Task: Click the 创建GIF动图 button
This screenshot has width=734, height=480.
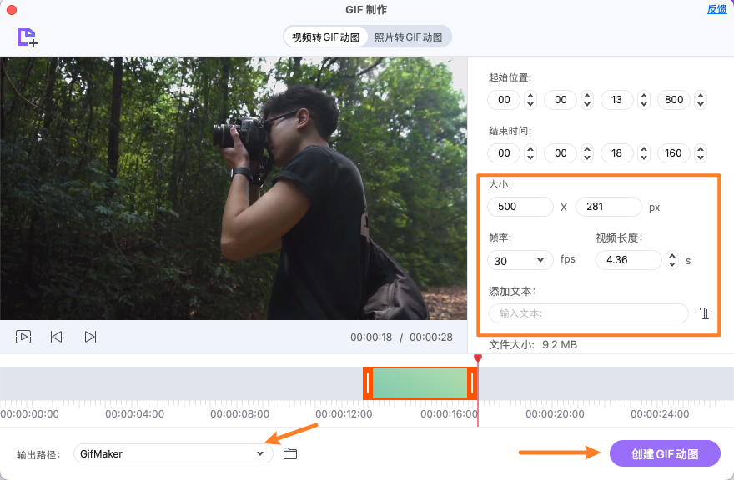Action: click(x=665, y=452)
